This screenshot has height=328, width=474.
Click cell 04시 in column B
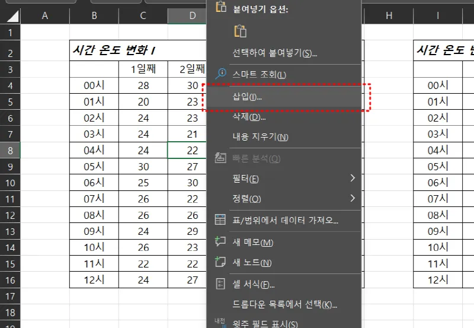[x=94, y=150]
